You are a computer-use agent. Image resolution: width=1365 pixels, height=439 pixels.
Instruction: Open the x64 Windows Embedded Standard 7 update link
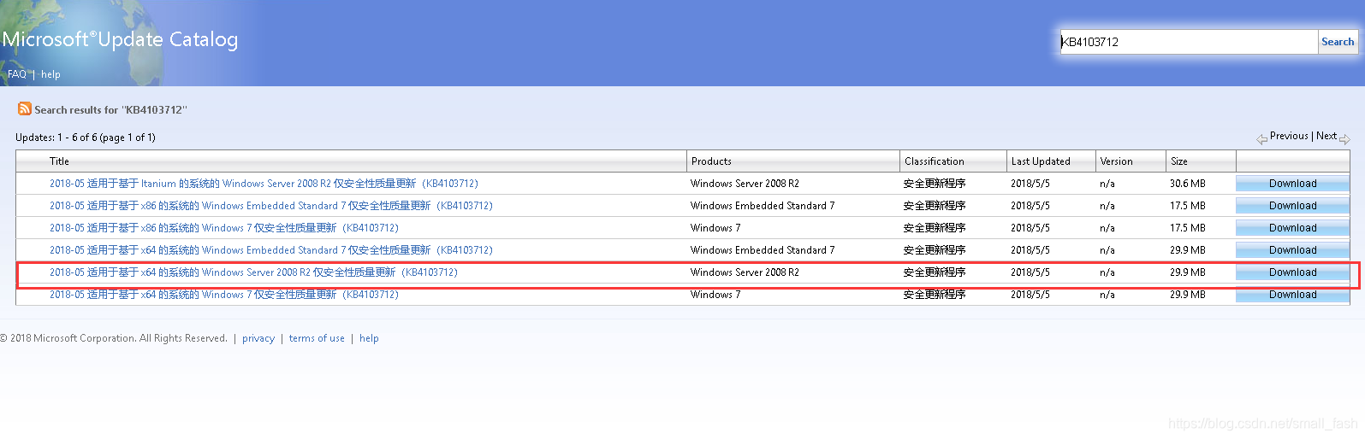(x=271, y=250)
